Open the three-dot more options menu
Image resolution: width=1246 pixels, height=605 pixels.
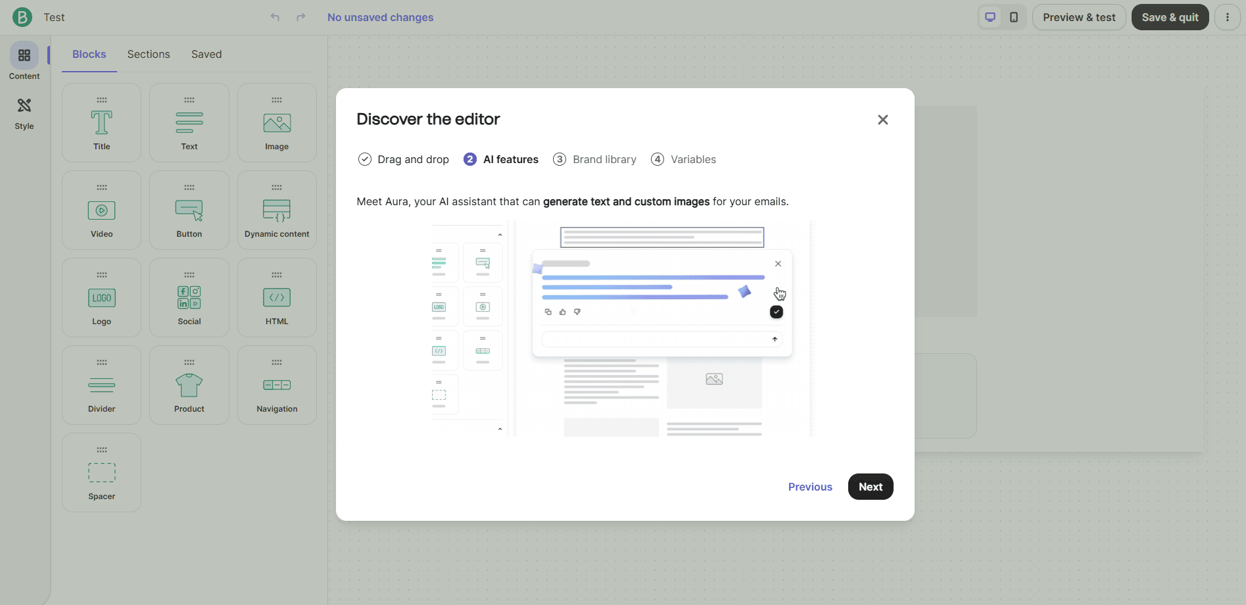(1228, 17)
